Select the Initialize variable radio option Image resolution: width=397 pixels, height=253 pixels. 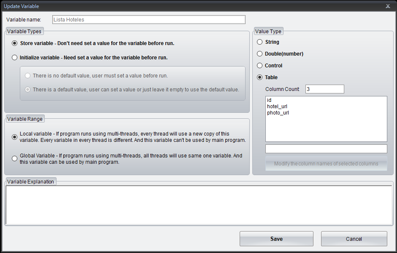(15, 58)
